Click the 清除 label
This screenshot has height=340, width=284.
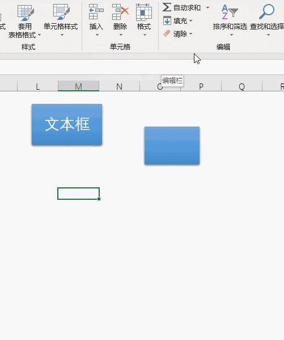[180, 34]
